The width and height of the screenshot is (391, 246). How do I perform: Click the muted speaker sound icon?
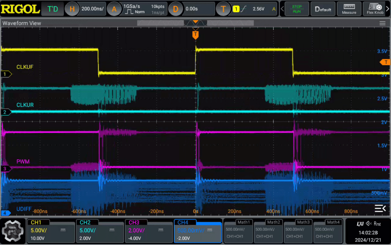[368, 224]
